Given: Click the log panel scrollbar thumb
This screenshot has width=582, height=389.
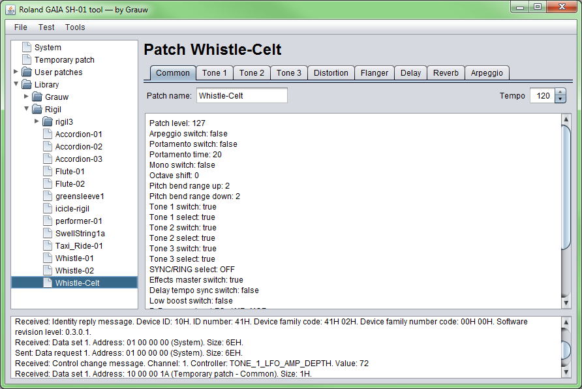Looking at the screenshot, I should pyautogui.click(x=566, y=350).
